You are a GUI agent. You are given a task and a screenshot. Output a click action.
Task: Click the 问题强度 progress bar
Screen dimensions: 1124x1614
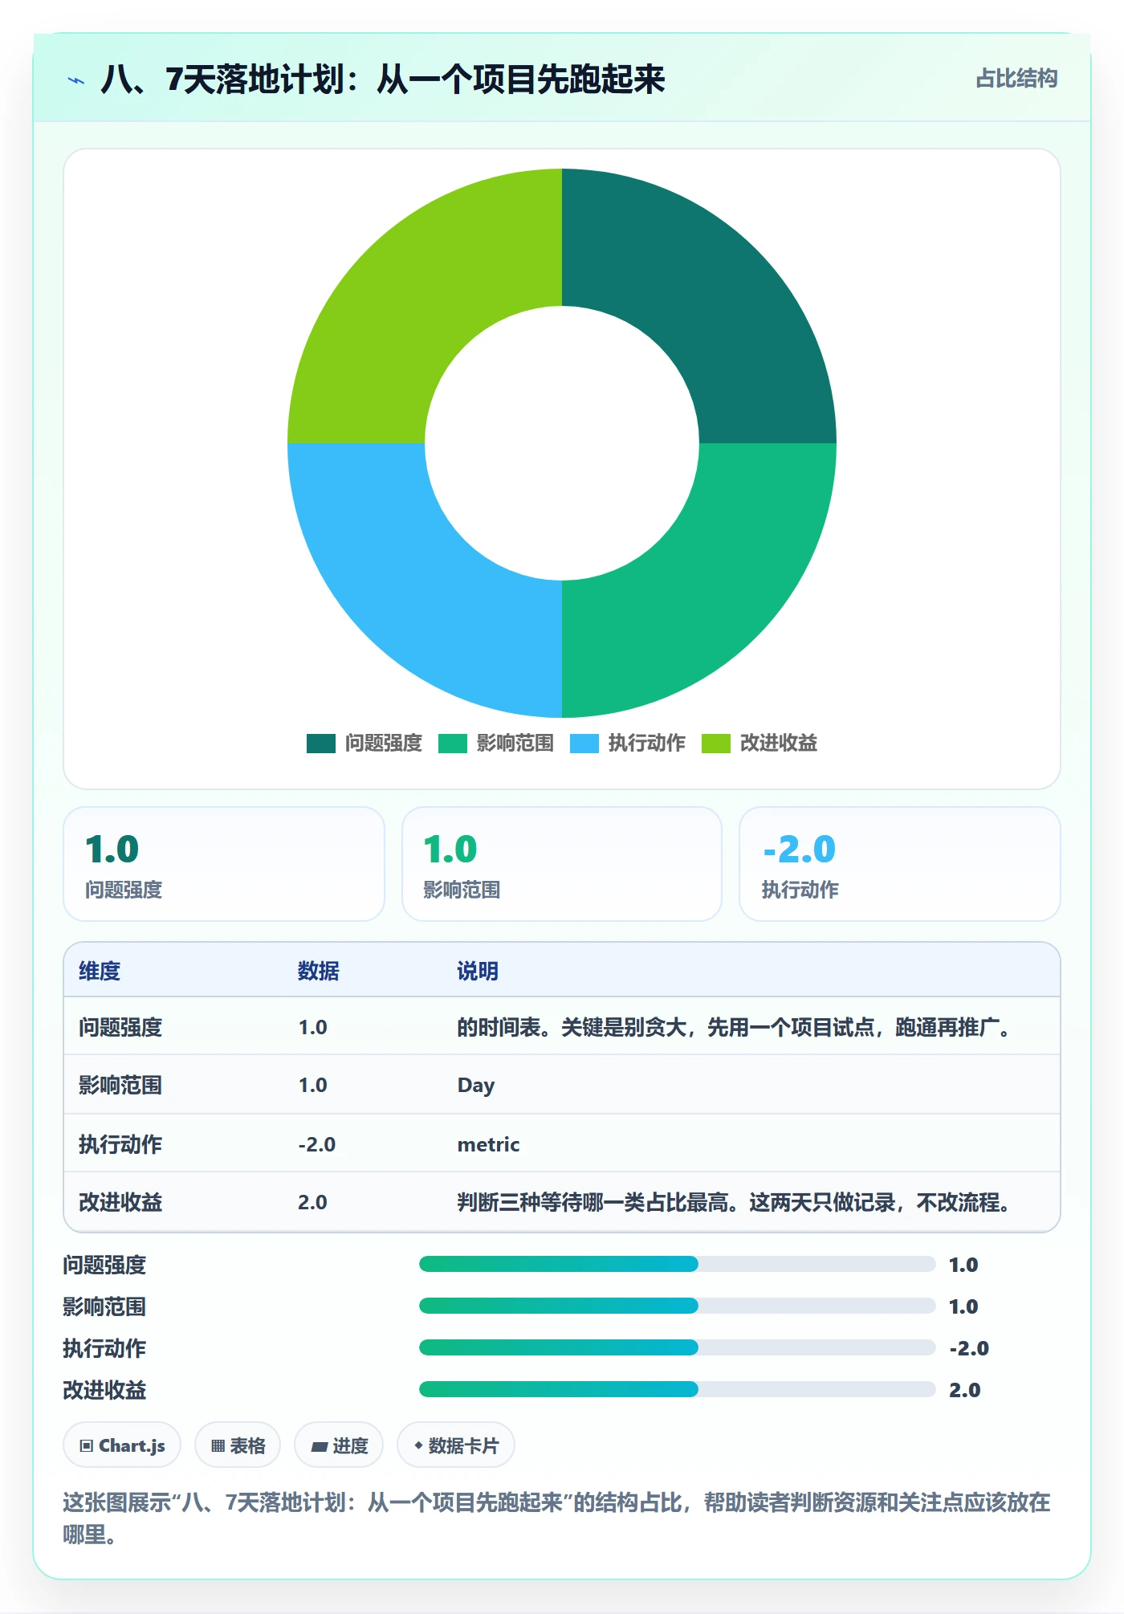point(677,1264)
